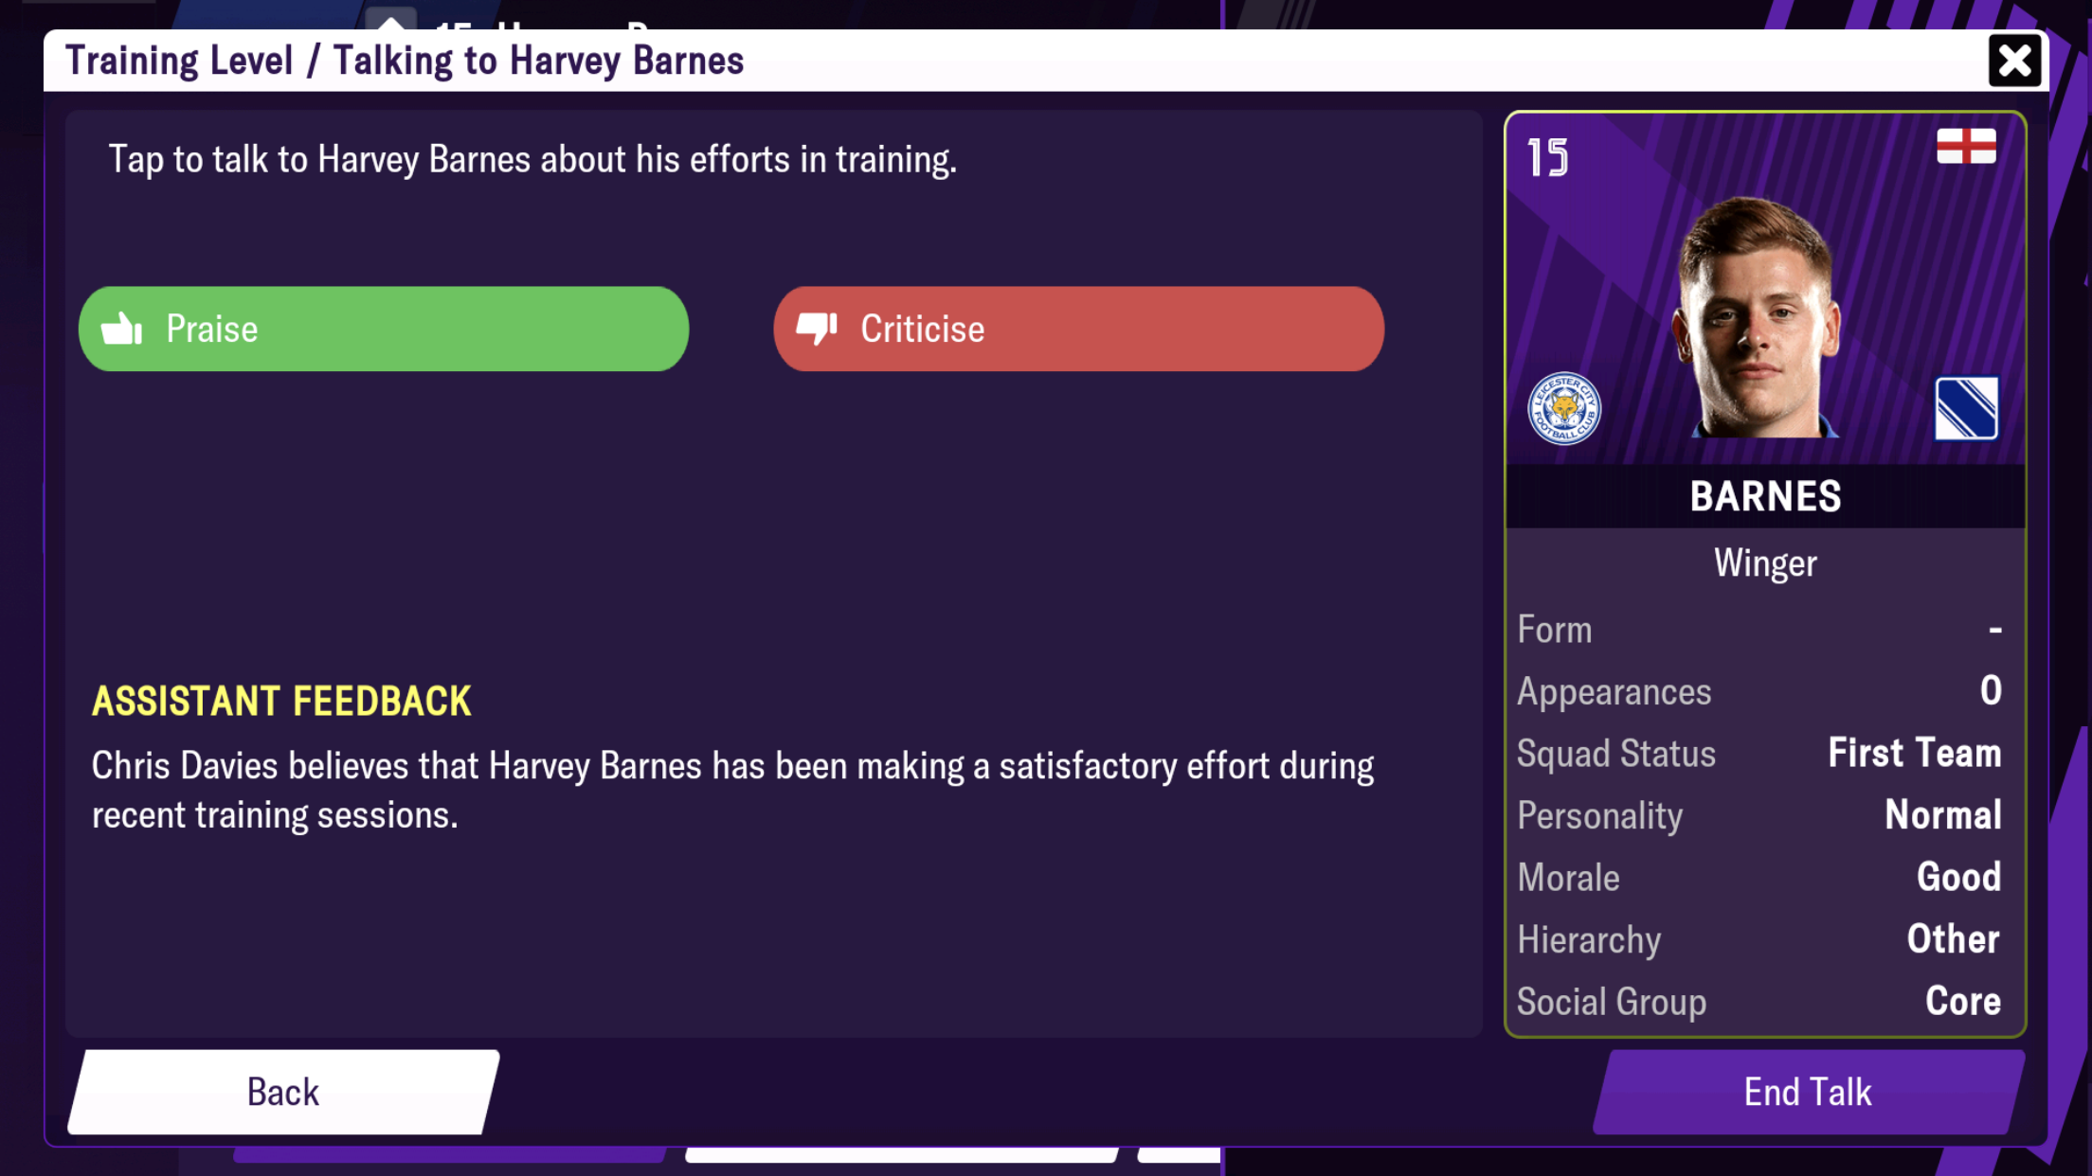
Task: Click the First Team squad status text
Action: 1915,753
